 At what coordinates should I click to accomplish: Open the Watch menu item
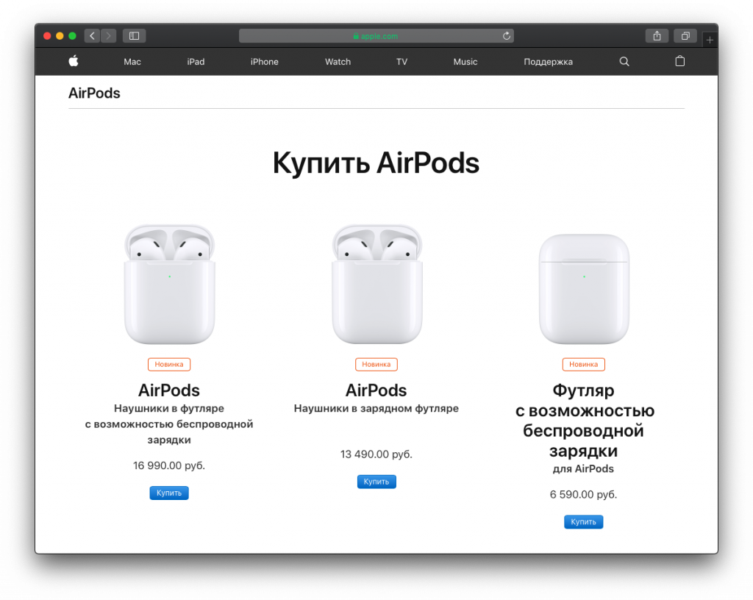pos(338,62)
